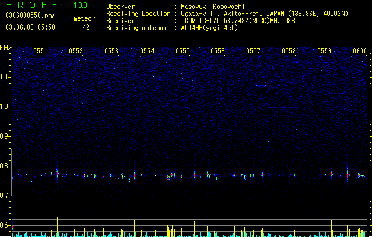Click the Receiving antenna label
Screen dimensions: 373x237
coord(136,28)
